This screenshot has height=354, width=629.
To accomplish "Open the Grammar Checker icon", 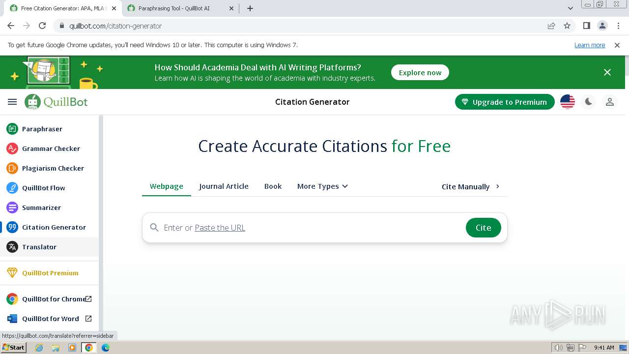I will [x=12, y=148].
